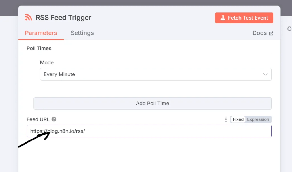Click the RSS Feed Trigger node title
Screen dimensions: 292x172
63,18
